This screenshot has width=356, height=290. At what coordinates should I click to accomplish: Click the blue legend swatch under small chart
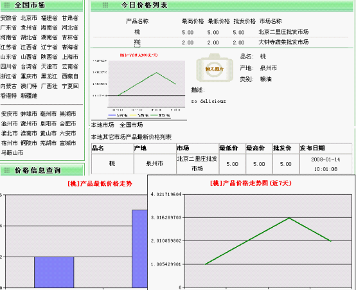[x=112, y=115]
